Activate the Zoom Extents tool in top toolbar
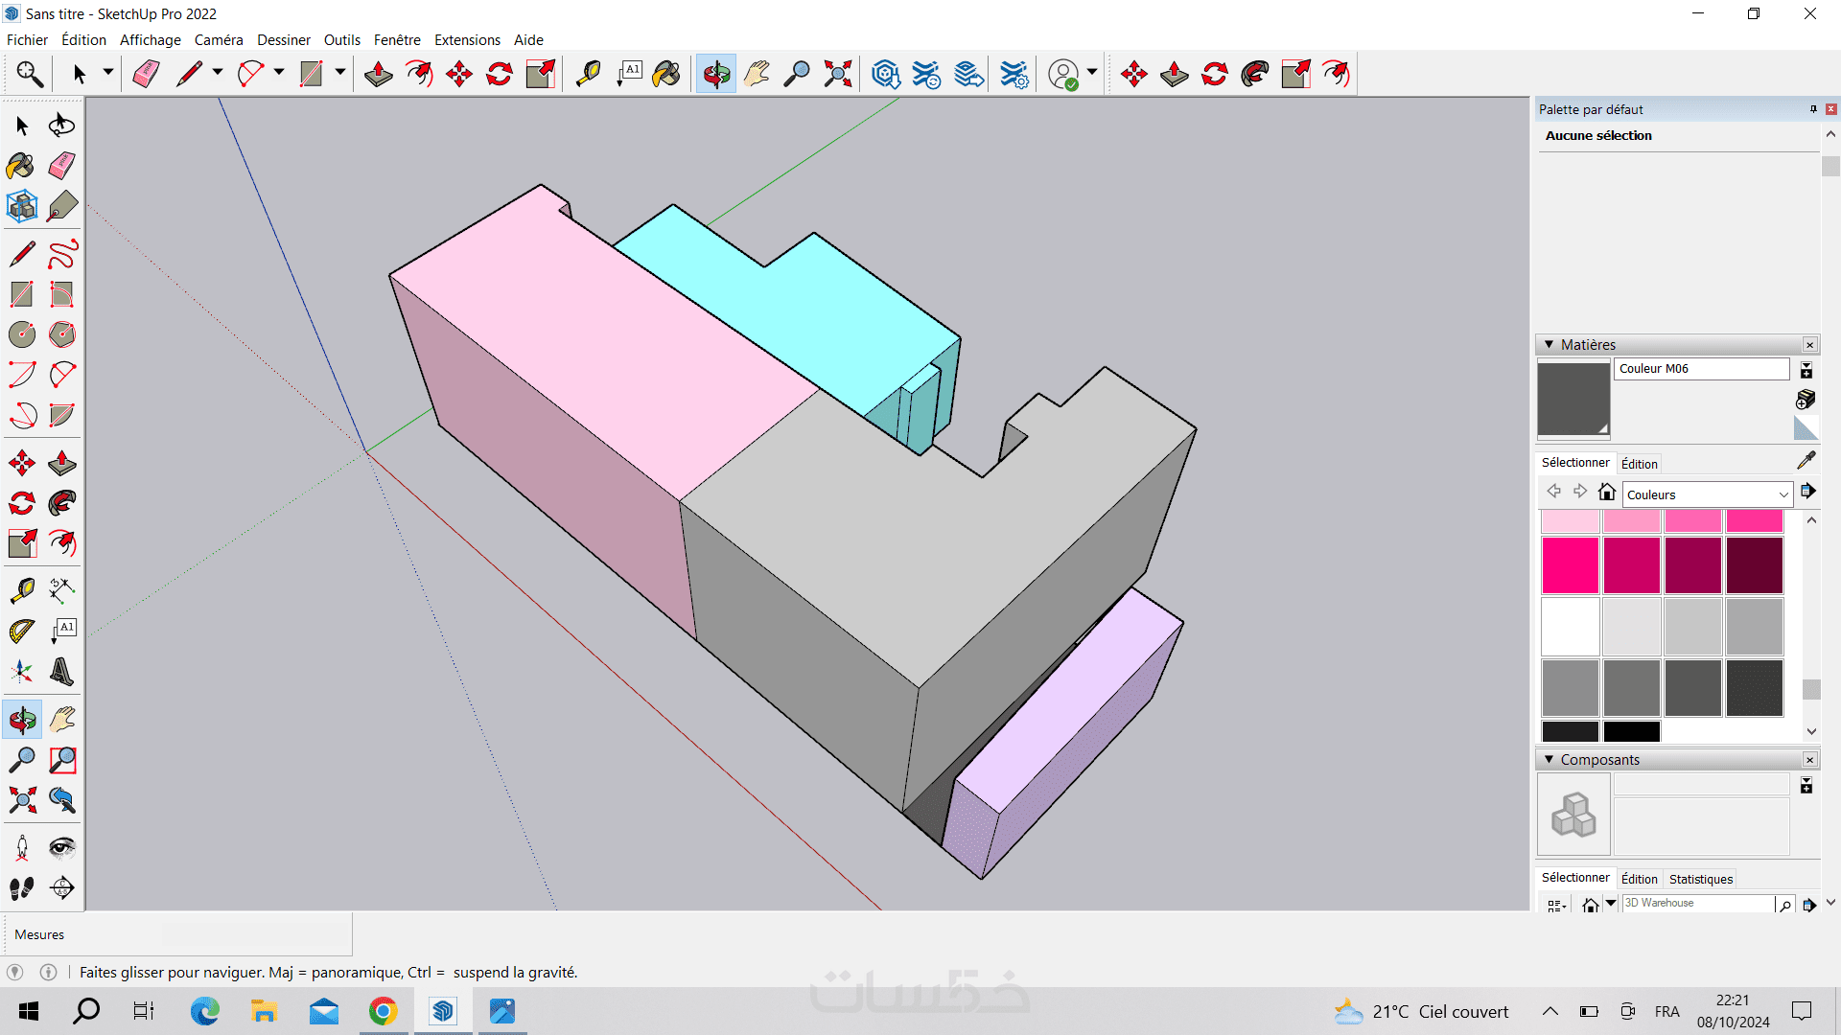The image size is (1841, 1035). coord(837,74)
